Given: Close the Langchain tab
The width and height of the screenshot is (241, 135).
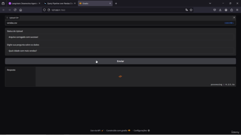Looking at the screenshot, I should coord(40,3).
